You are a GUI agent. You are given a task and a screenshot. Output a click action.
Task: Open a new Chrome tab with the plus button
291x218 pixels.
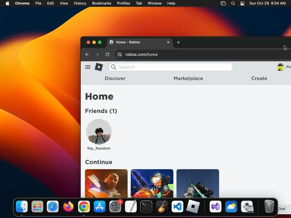(178, 42)
